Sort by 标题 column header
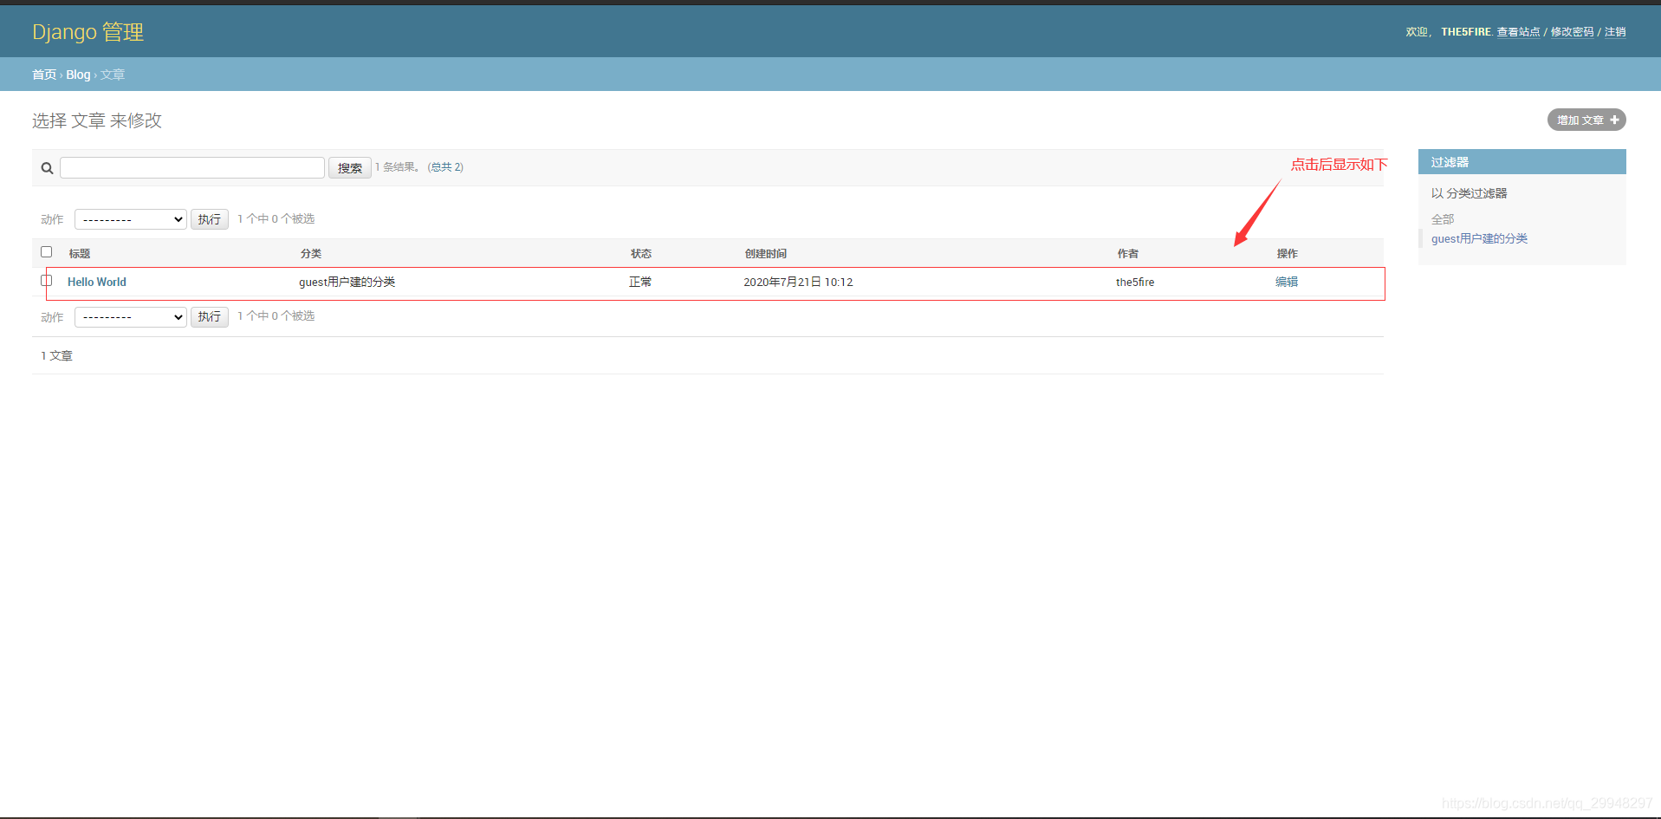This screenshot has height=819, width=1661. [80, 254]
